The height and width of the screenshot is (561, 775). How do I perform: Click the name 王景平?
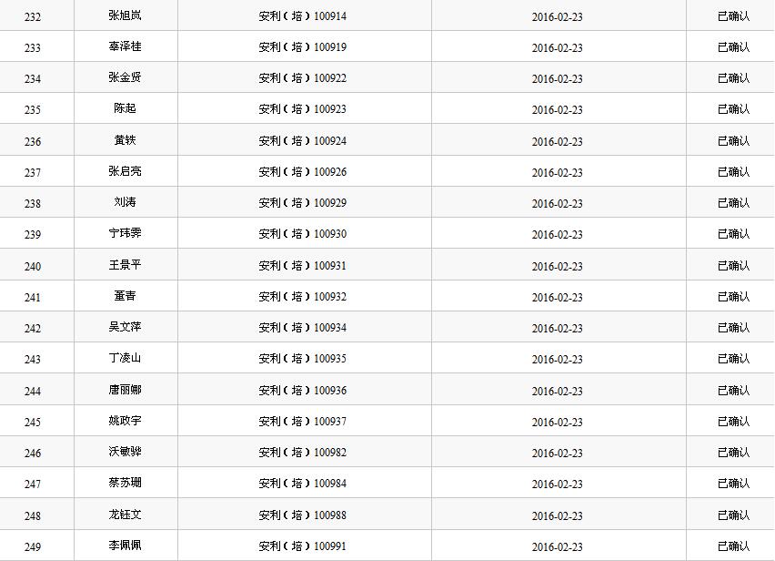pyautogui.click(x=125, y=266)
